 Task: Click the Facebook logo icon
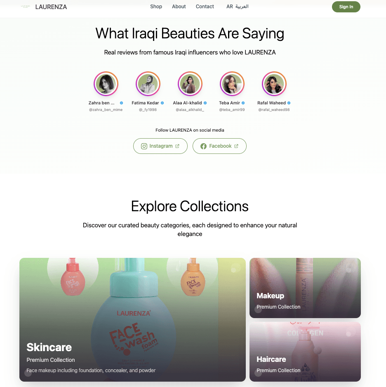[x=203, y=146]
